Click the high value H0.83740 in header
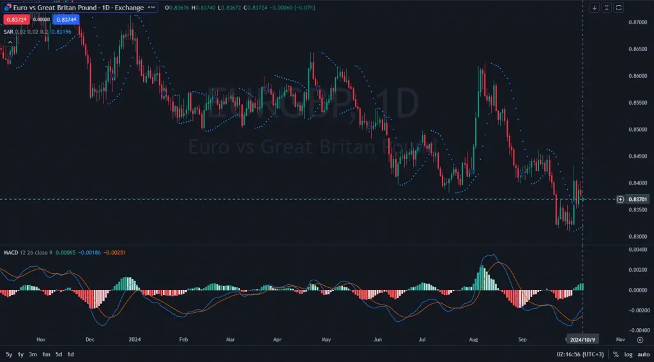The image size is (654, 362). coord(204,8)
